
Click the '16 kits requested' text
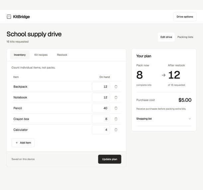(18, 42)
